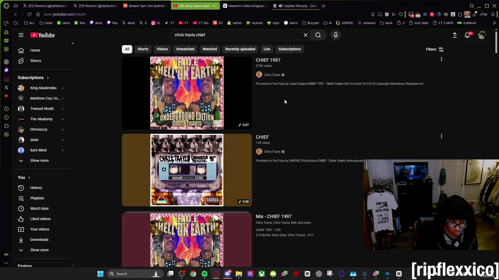Select the Videos filter chip

[162, 49]
